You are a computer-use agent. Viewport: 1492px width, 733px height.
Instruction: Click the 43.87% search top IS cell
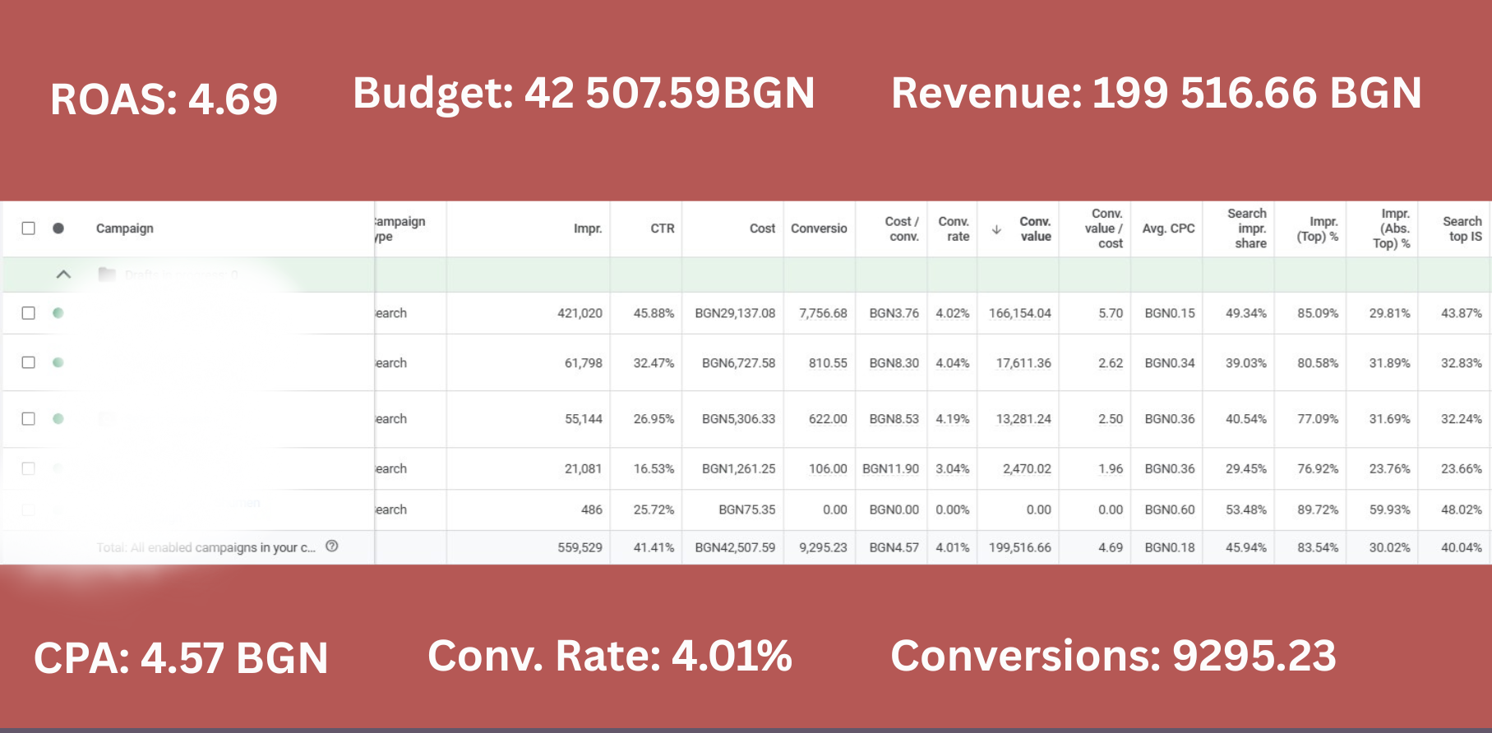click(x=1462, y=313)
